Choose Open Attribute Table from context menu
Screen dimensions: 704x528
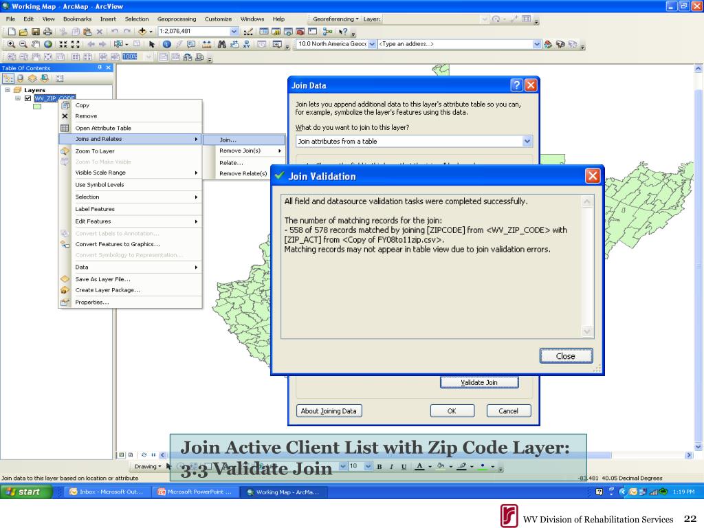[103, 128]
